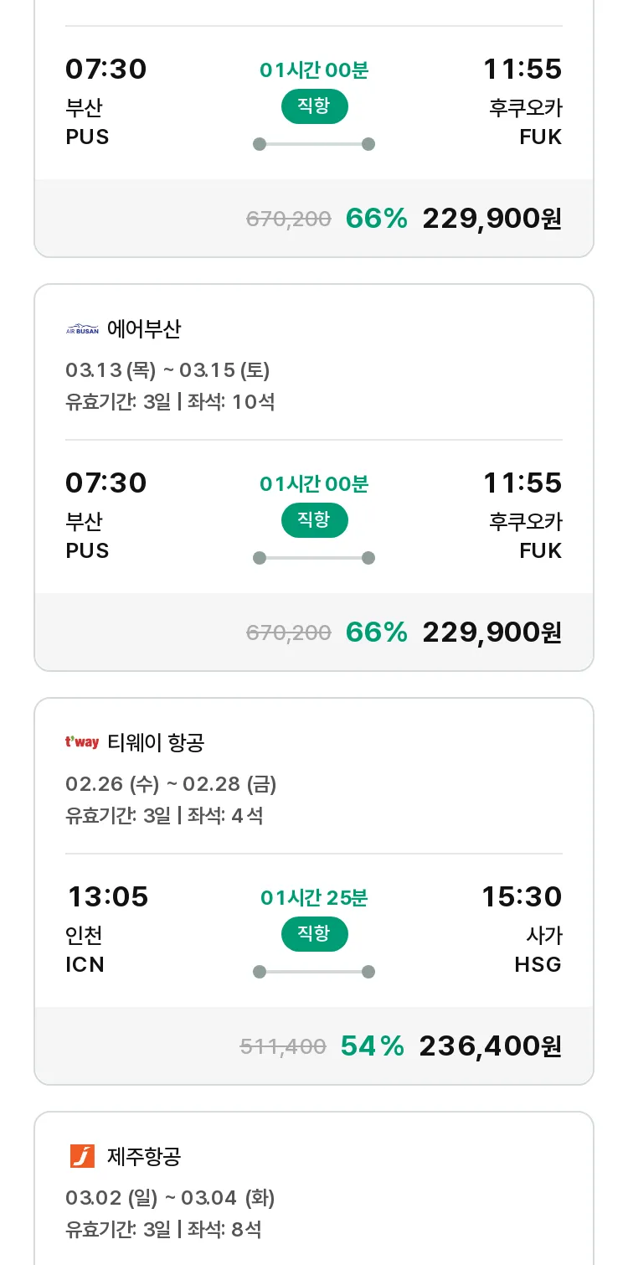The width and height of the screenshot is (628, 1265).
Task: Select the 236,400원 price
Action: tap(490, 1046)
